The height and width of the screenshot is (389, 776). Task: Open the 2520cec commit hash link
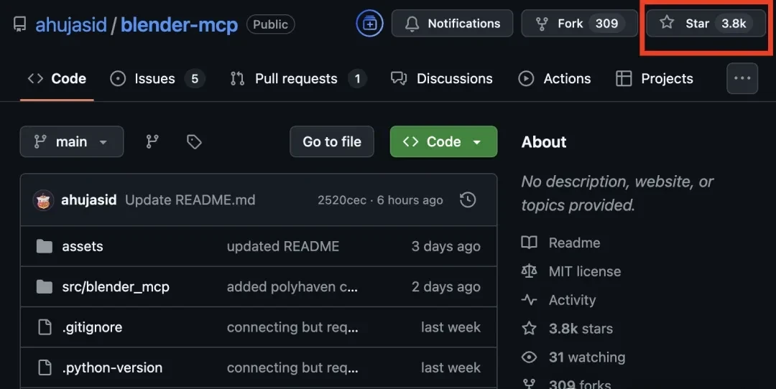coord(341,200)
